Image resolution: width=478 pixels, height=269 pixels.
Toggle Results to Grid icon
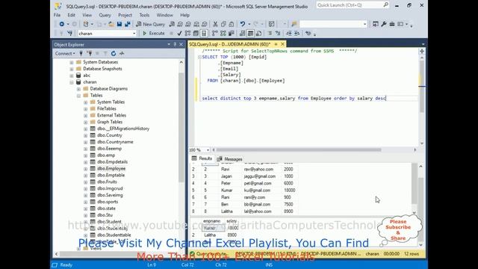coord(251,33)
